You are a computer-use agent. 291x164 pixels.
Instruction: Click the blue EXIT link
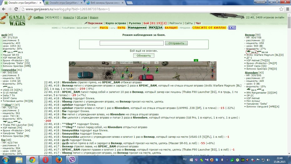coord(232,27)
